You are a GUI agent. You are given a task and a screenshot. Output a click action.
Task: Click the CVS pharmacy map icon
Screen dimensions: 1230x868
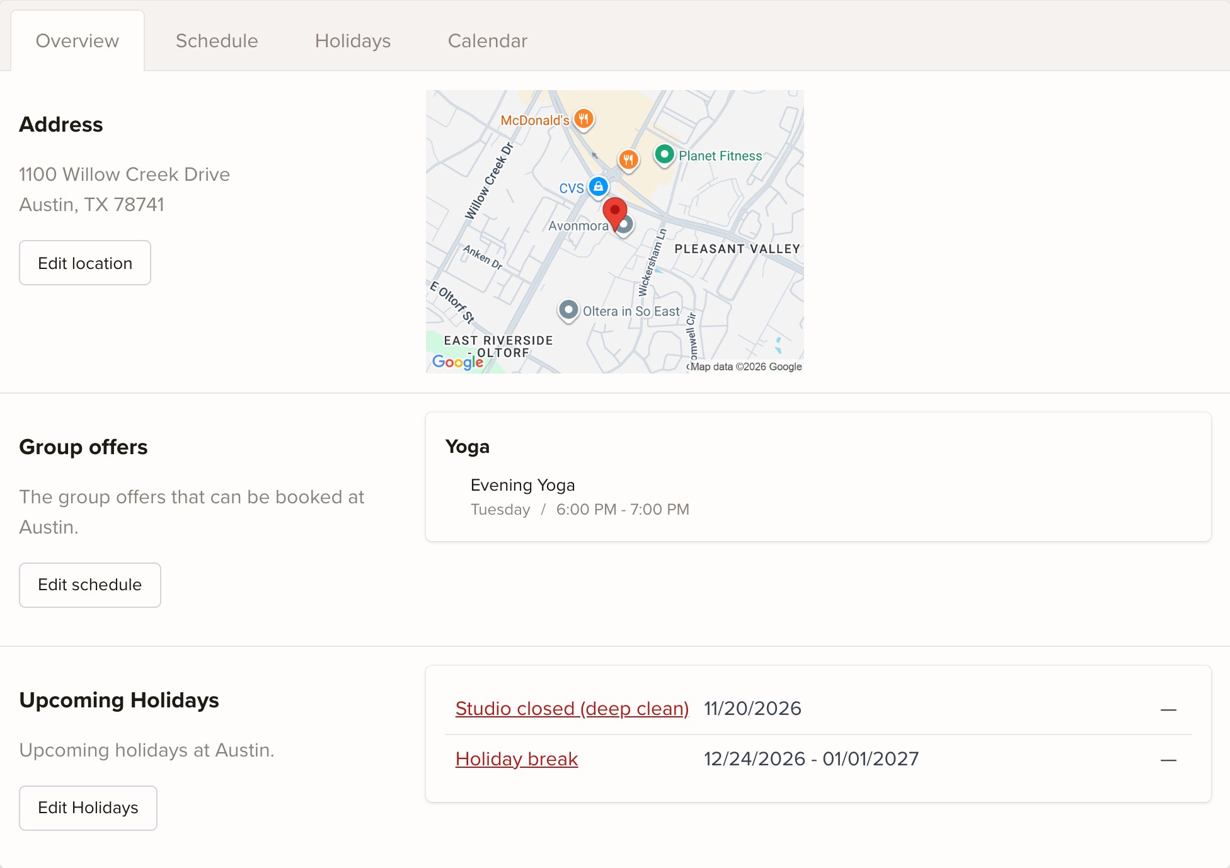pos(598,186)
